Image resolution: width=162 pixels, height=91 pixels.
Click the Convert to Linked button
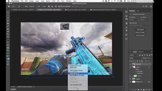(140, 33)
